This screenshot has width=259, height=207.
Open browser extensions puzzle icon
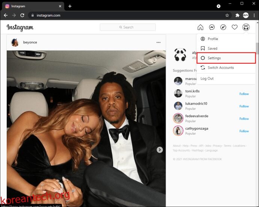[x=237, y=15]
